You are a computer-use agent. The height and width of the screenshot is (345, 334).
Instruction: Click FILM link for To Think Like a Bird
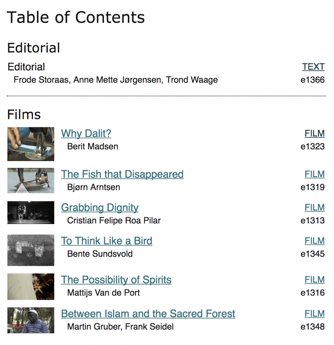[x=314, y=241]
